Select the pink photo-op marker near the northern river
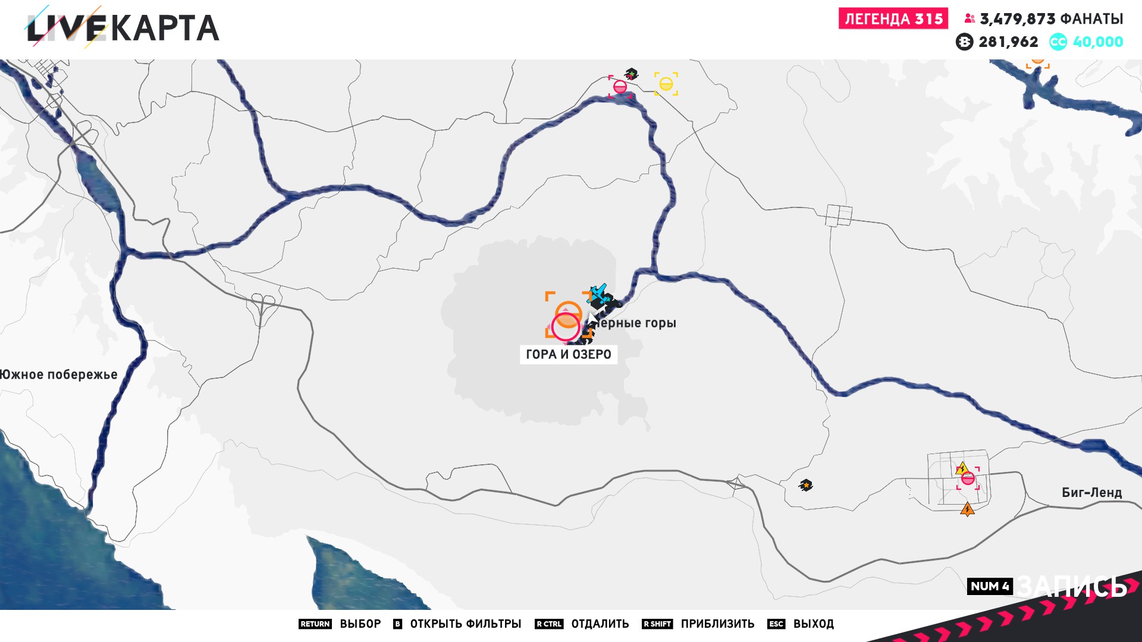Image resolution: width=1142 pixels, height=642 pixels. [x=620, y=87]
